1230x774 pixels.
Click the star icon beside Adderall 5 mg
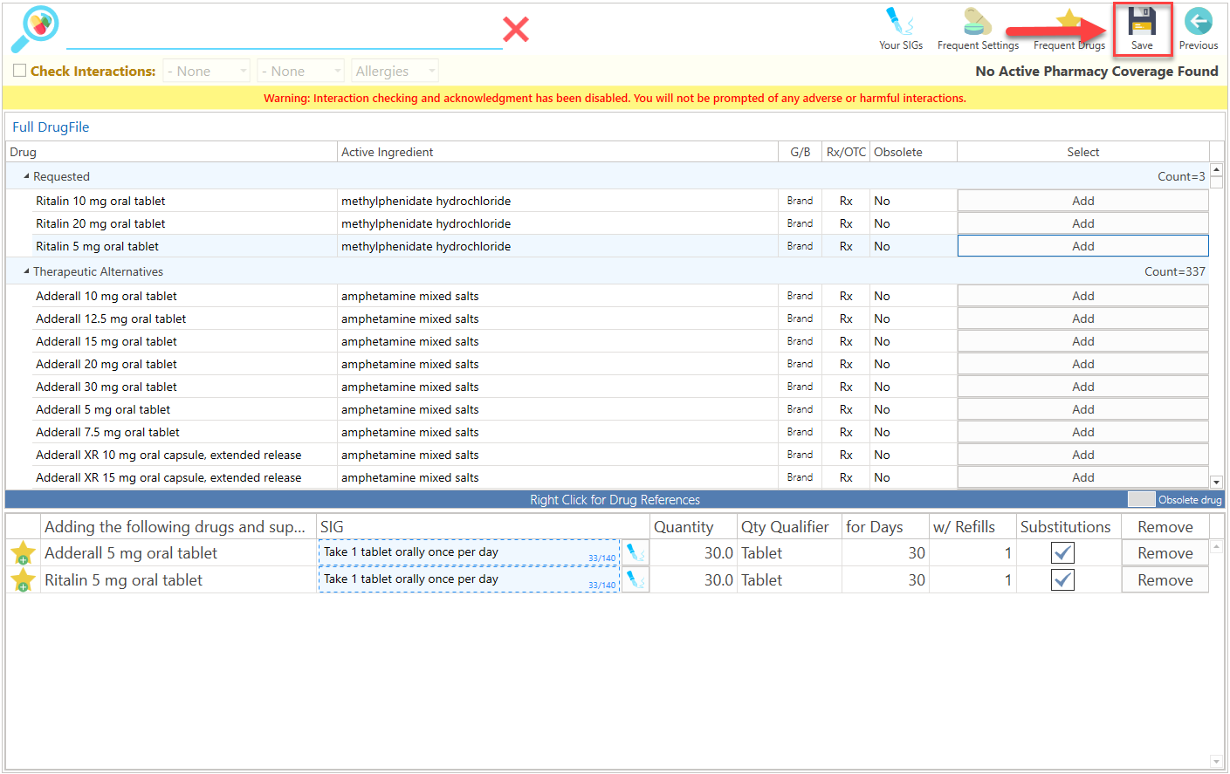[23, 553]
